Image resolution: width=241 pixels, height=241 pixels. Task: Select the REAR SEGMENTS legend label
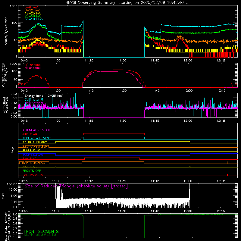[40, 235]
